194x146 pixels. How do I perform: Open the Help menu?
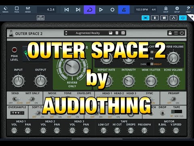coord(188,10)
